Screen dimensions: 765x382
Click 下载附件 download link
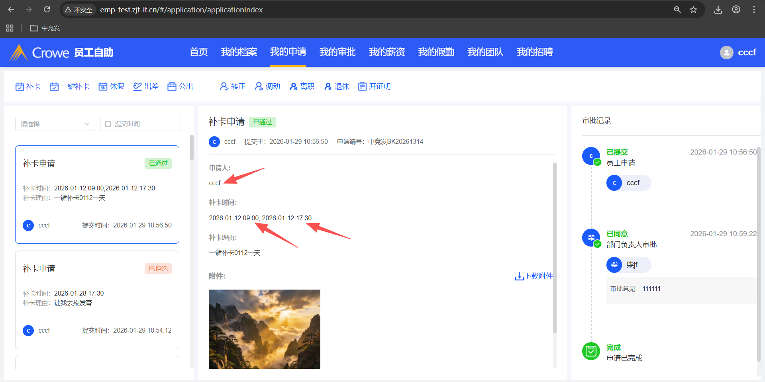534,276
